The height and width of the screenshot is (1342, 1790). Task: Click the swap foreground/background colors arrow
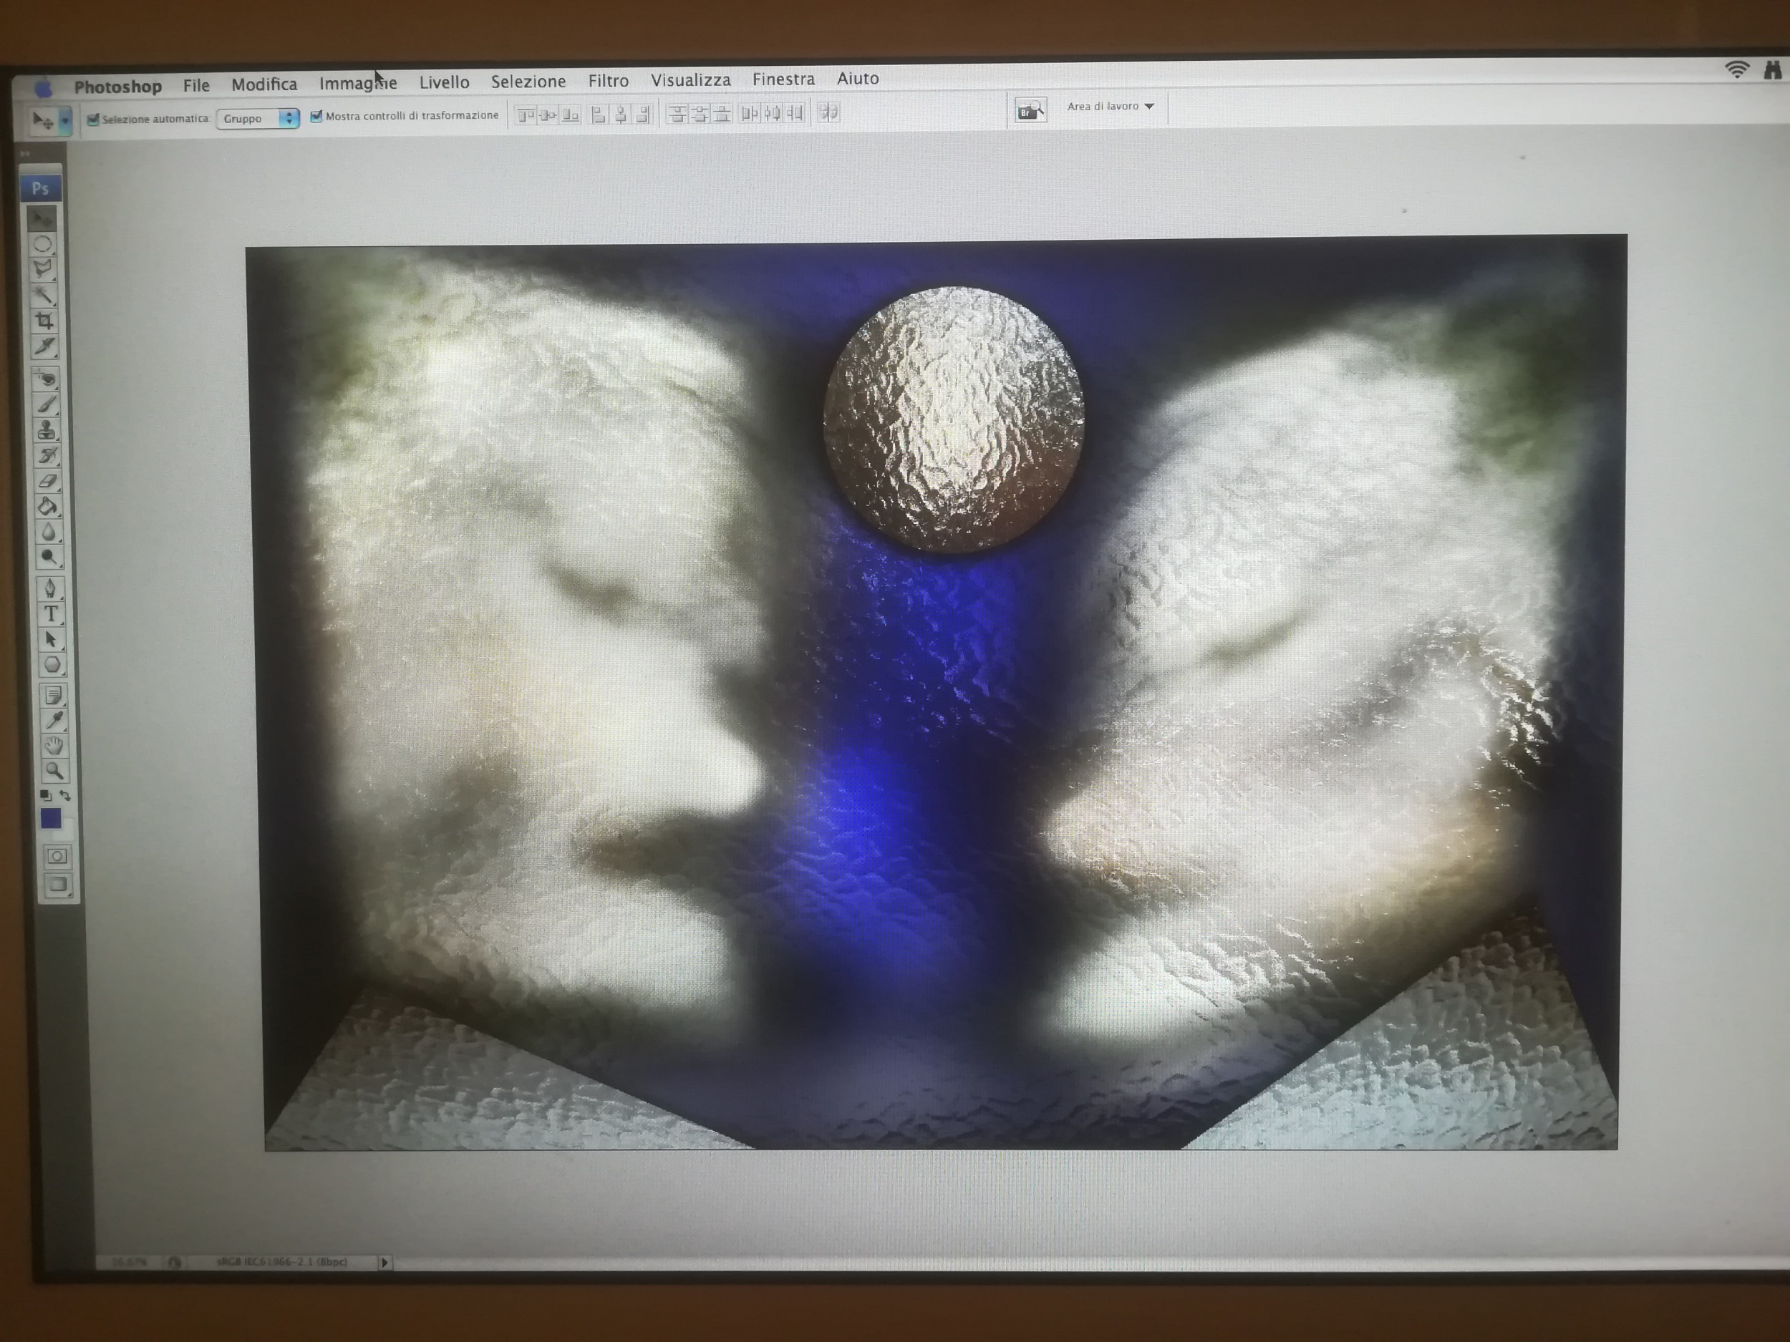(x=66, y=796)
